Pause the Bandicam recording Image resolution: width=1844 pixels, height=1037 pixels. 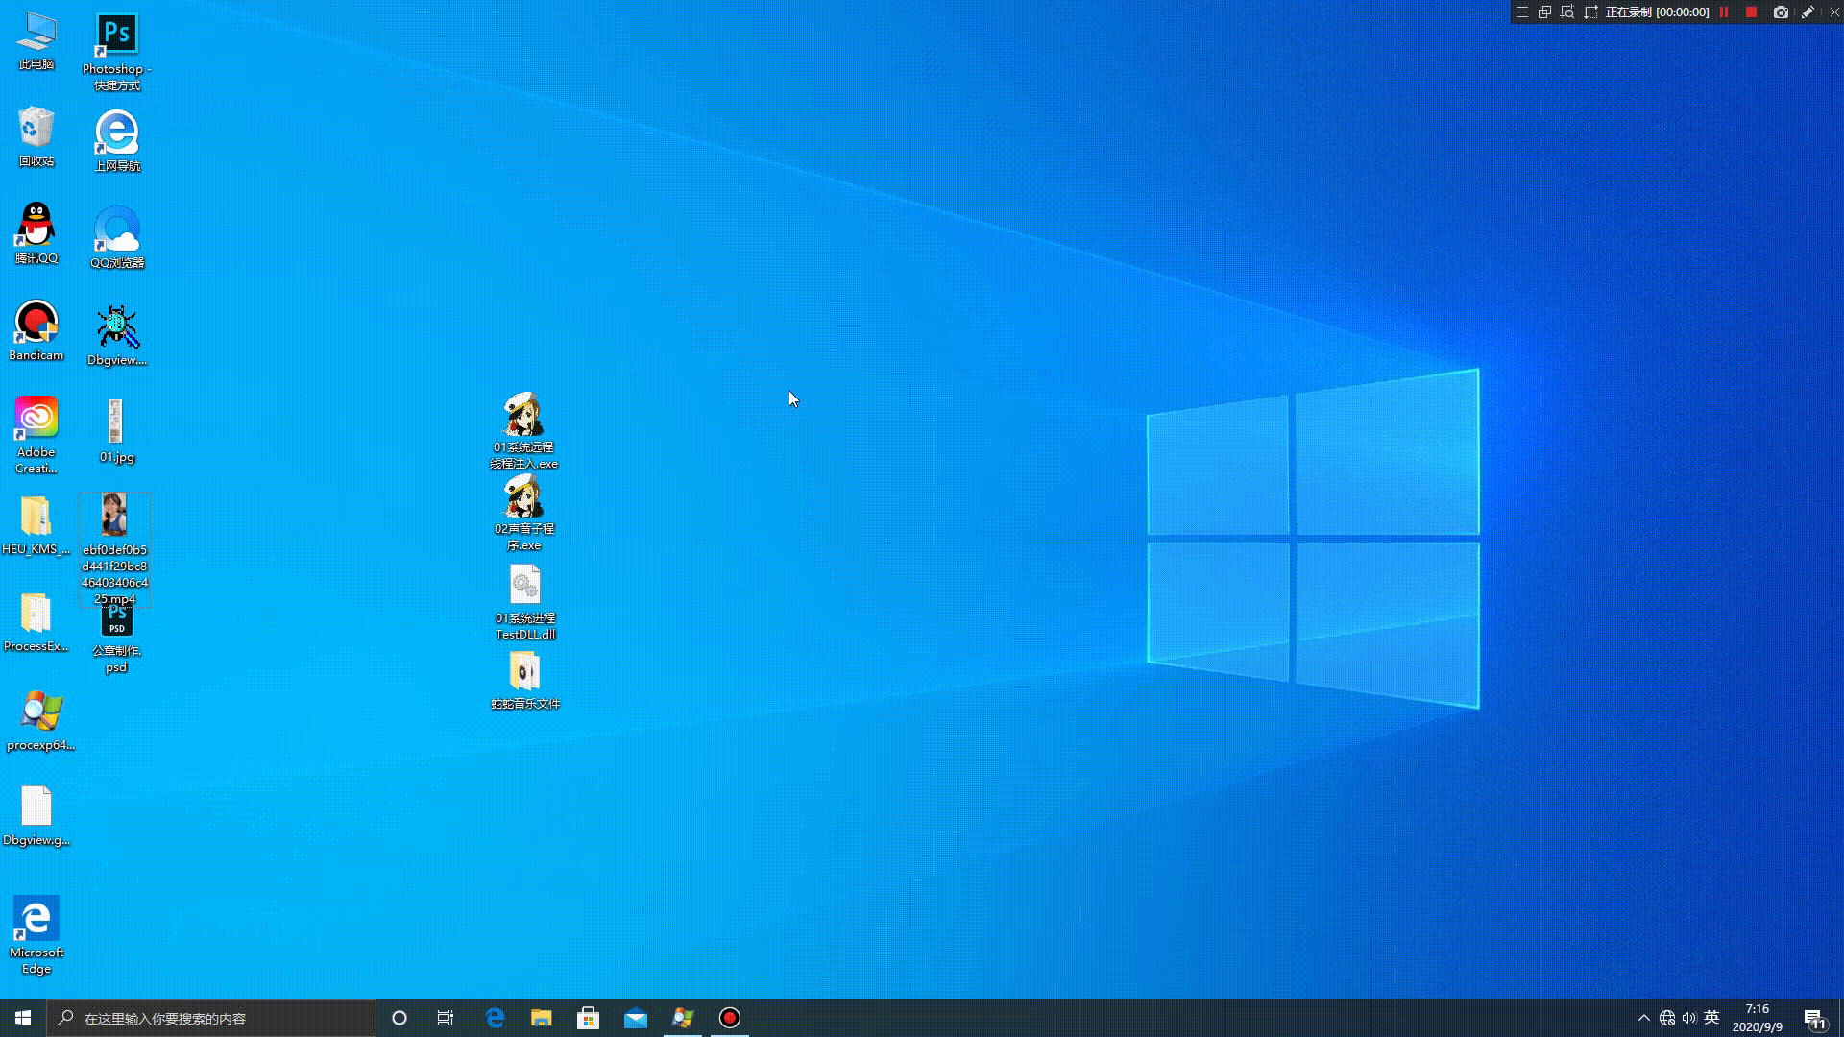coord(1724,12)
